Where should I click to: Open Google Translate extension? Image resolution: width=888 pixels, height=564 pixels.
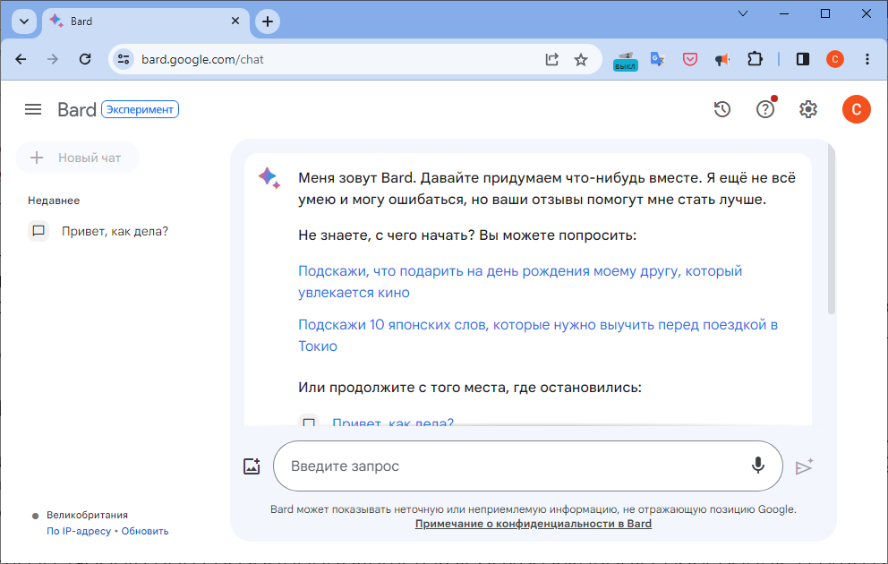tap(658, 59)
